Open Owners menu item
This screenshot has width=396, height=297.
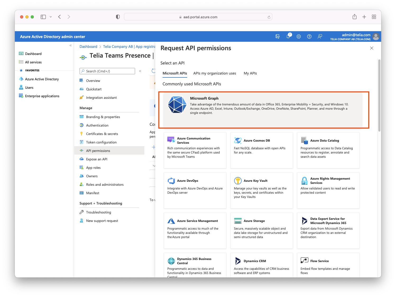click(x=92, y=176)
